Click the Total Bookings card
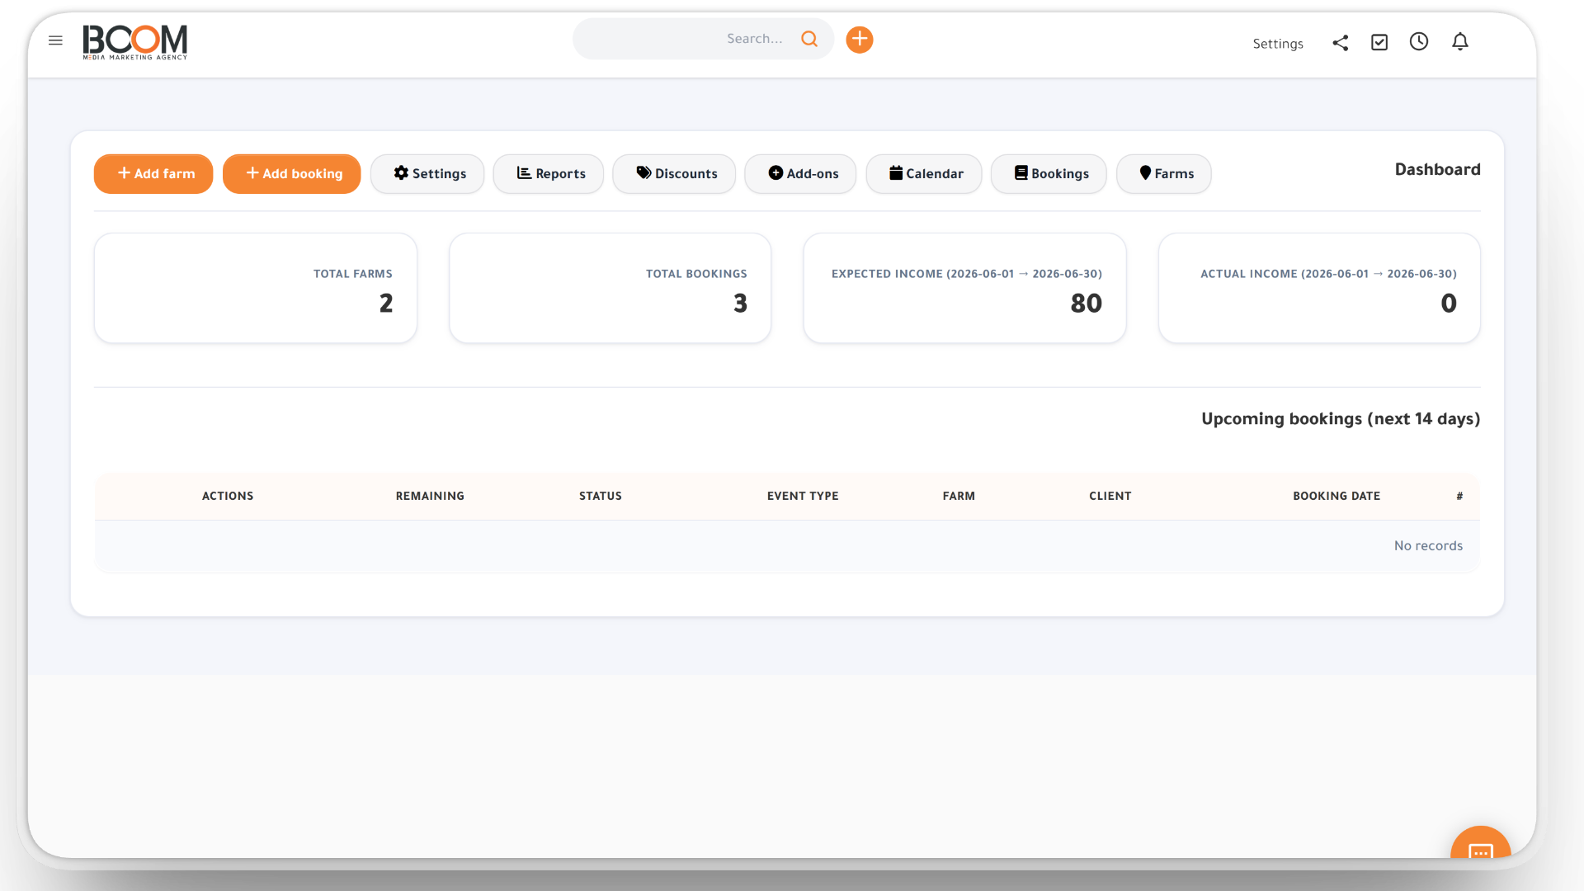1584x891 pixels. click(610, 288)
